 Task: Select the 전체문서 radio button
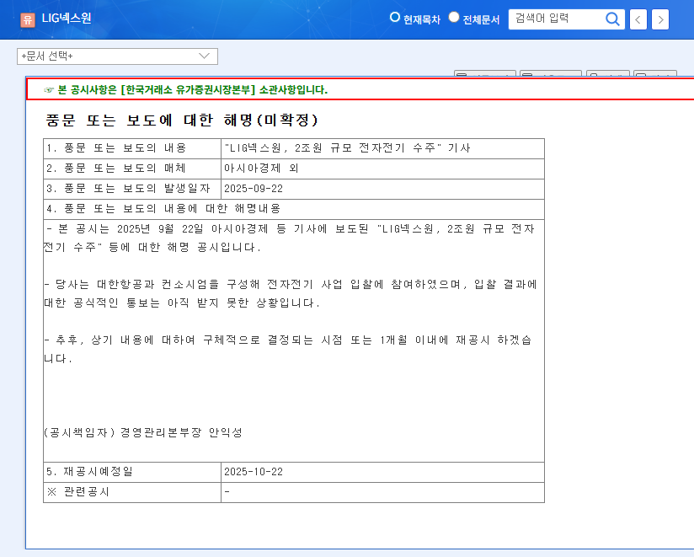454,17
